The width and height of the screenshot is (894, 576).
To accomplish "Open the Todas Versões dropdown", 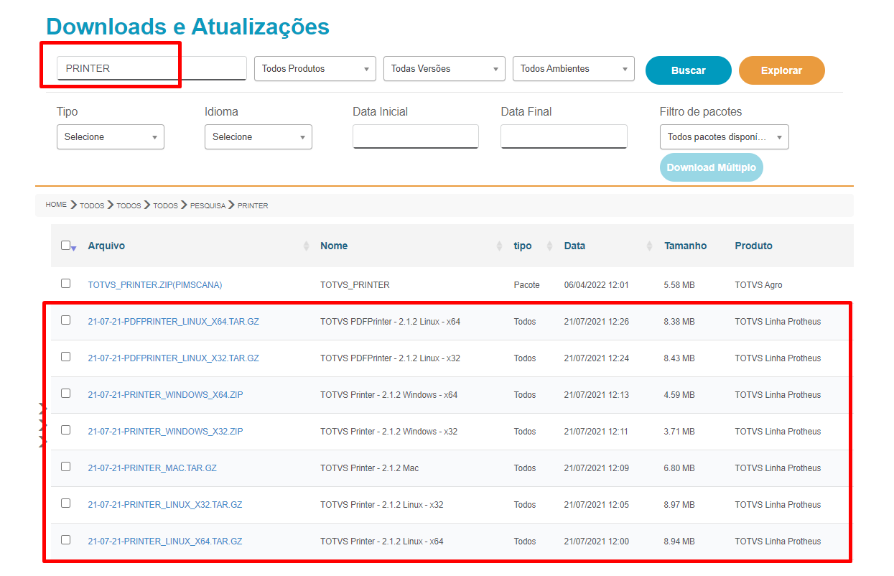I will point(444,69).
